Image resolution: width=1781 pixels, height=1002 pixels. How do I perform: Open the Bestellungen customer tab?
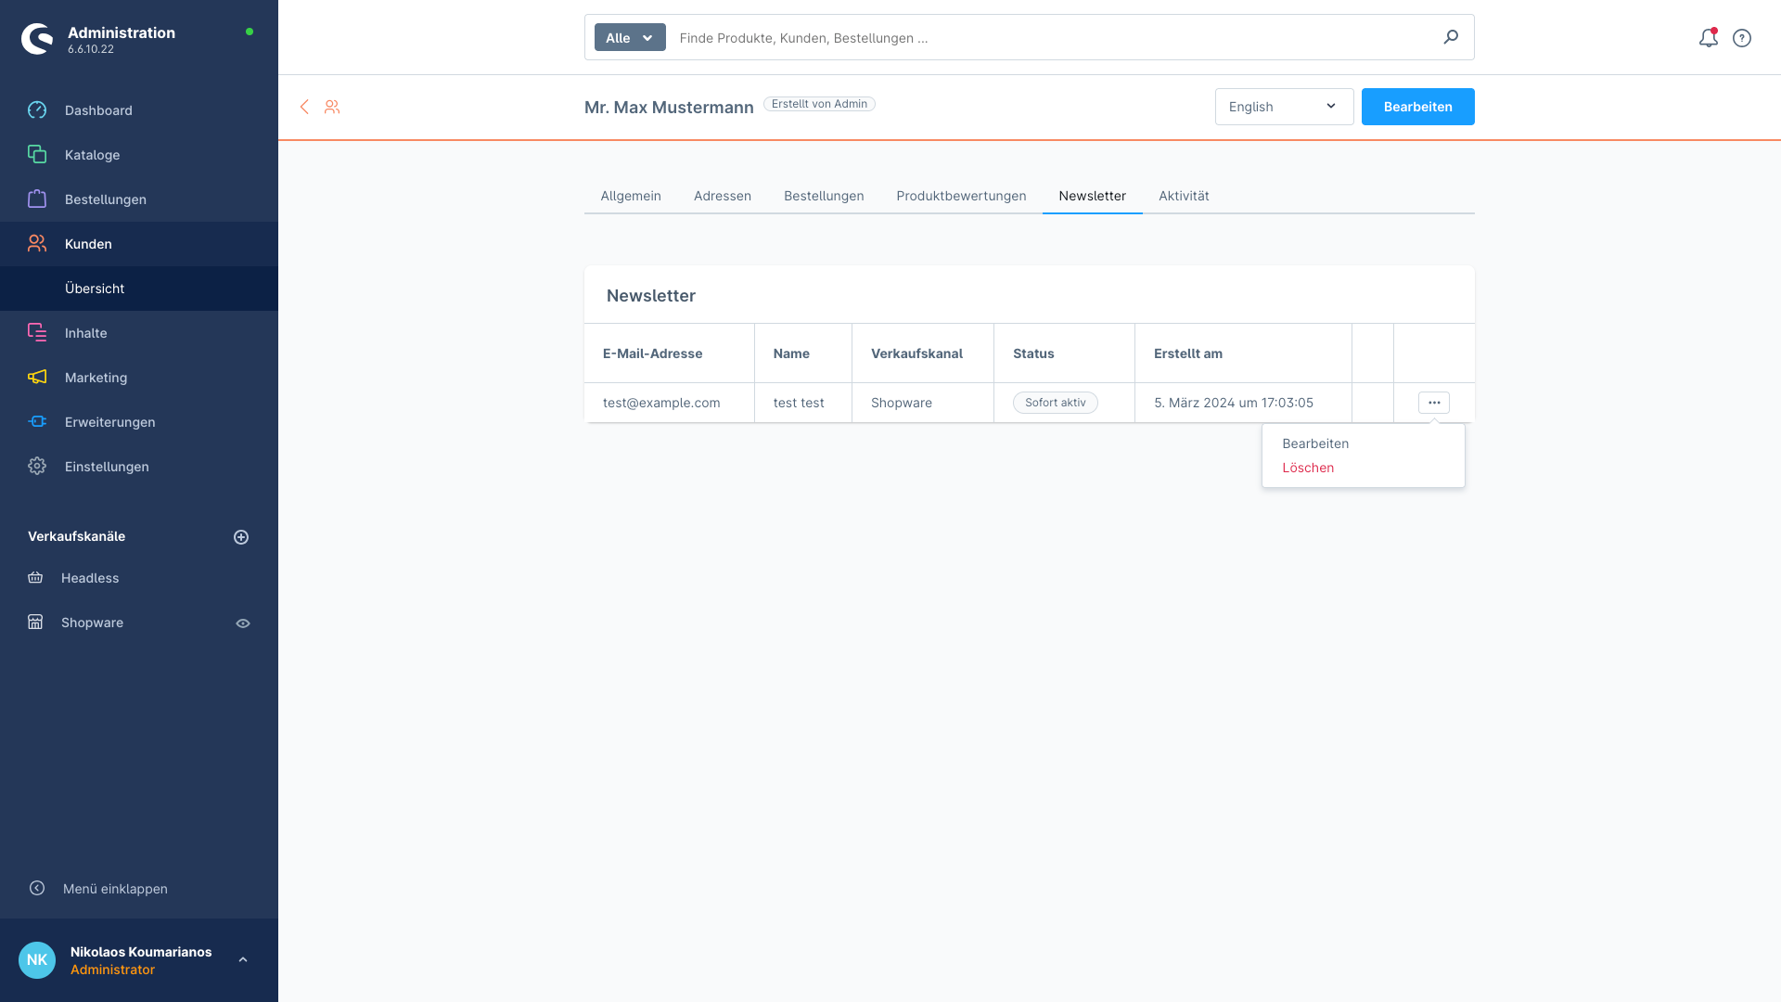coord(824,196)
